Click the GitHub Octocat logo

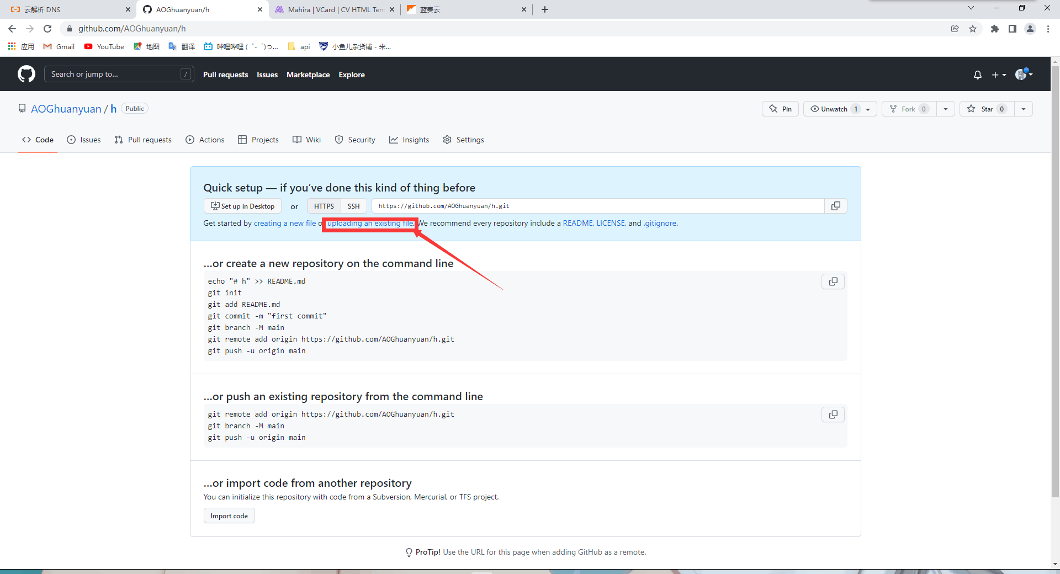point(26,74)
